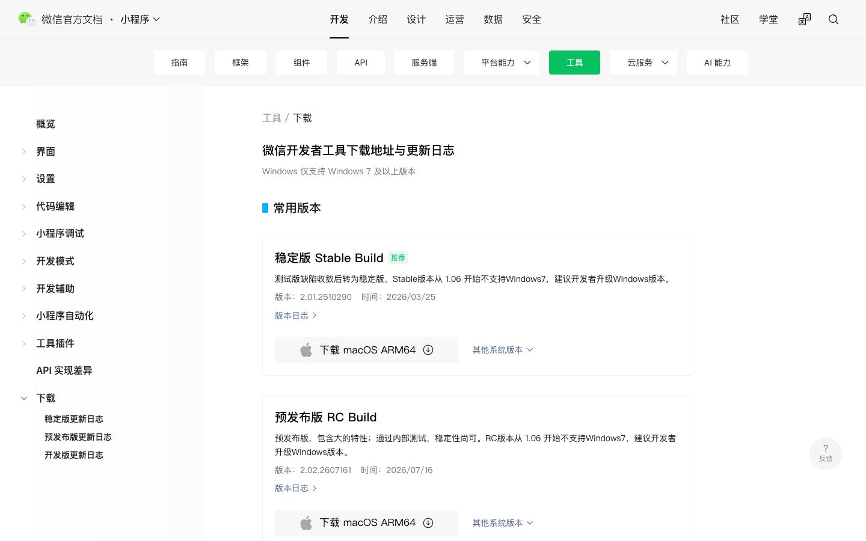
Task: Click the date 2026/07/16
Action: (x=410, y=470)
